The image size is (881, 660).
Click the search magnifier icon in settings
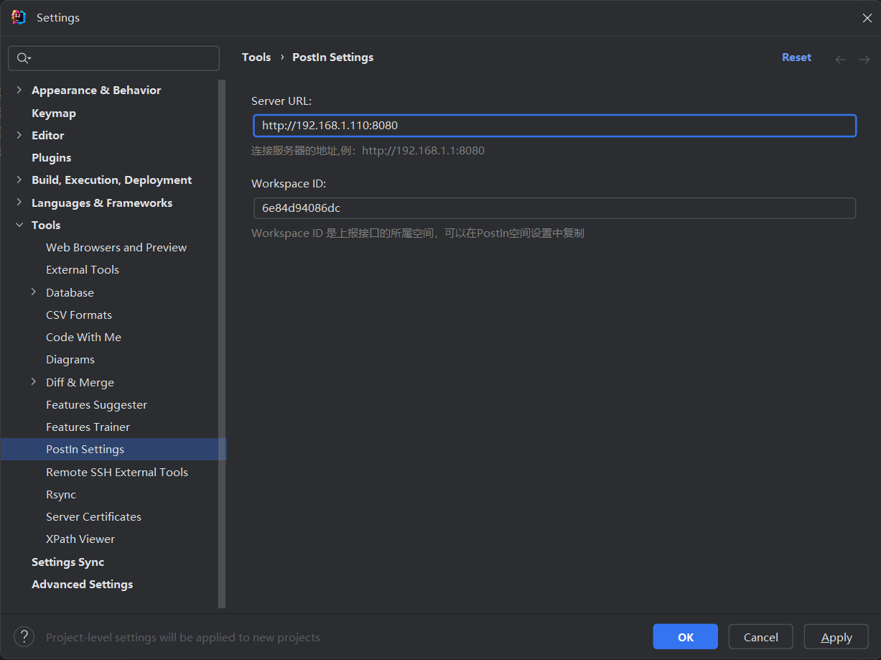pyautogui.click(x=23, y=58)
